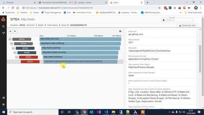Click the browser address bar URL
The image size is (204, 115).
66,8
